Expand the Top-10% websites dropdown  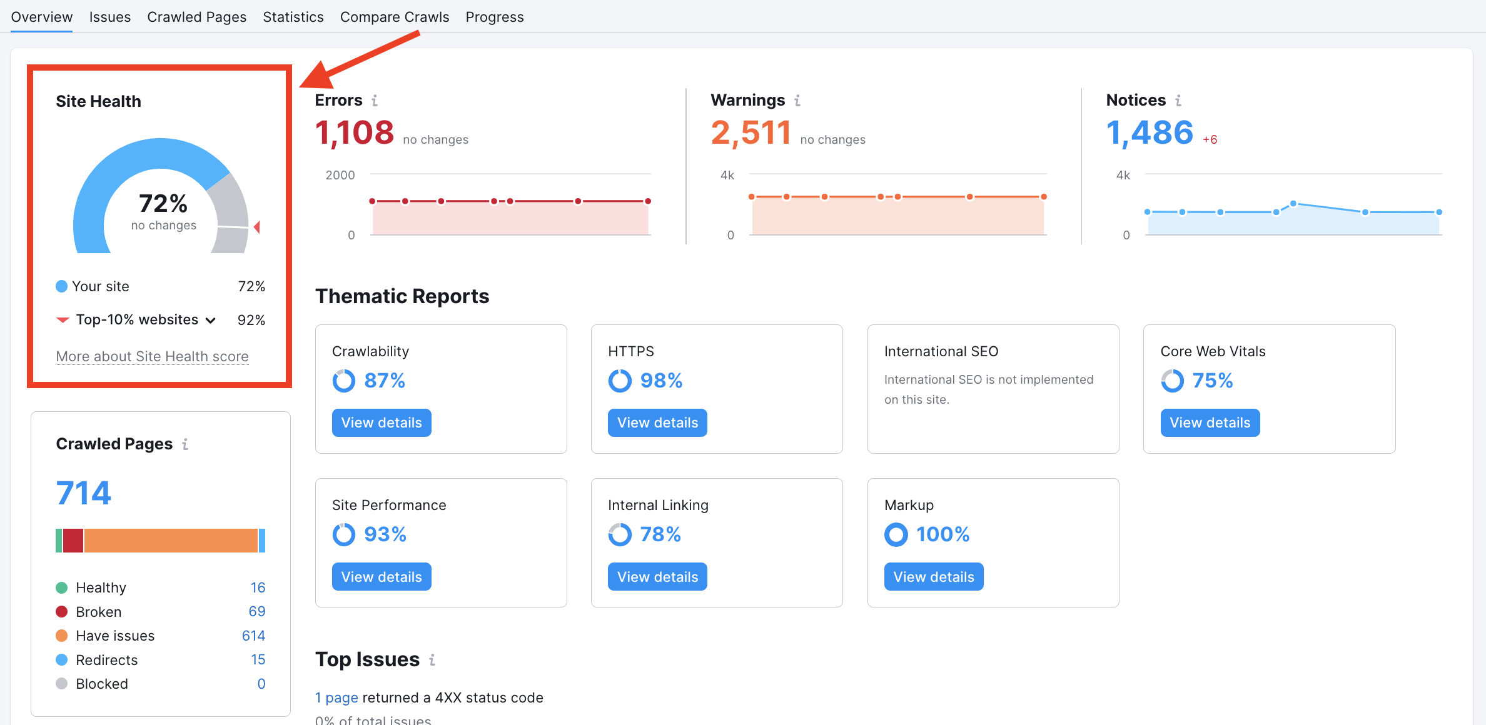pyautogui.click(x=210, y=319)
